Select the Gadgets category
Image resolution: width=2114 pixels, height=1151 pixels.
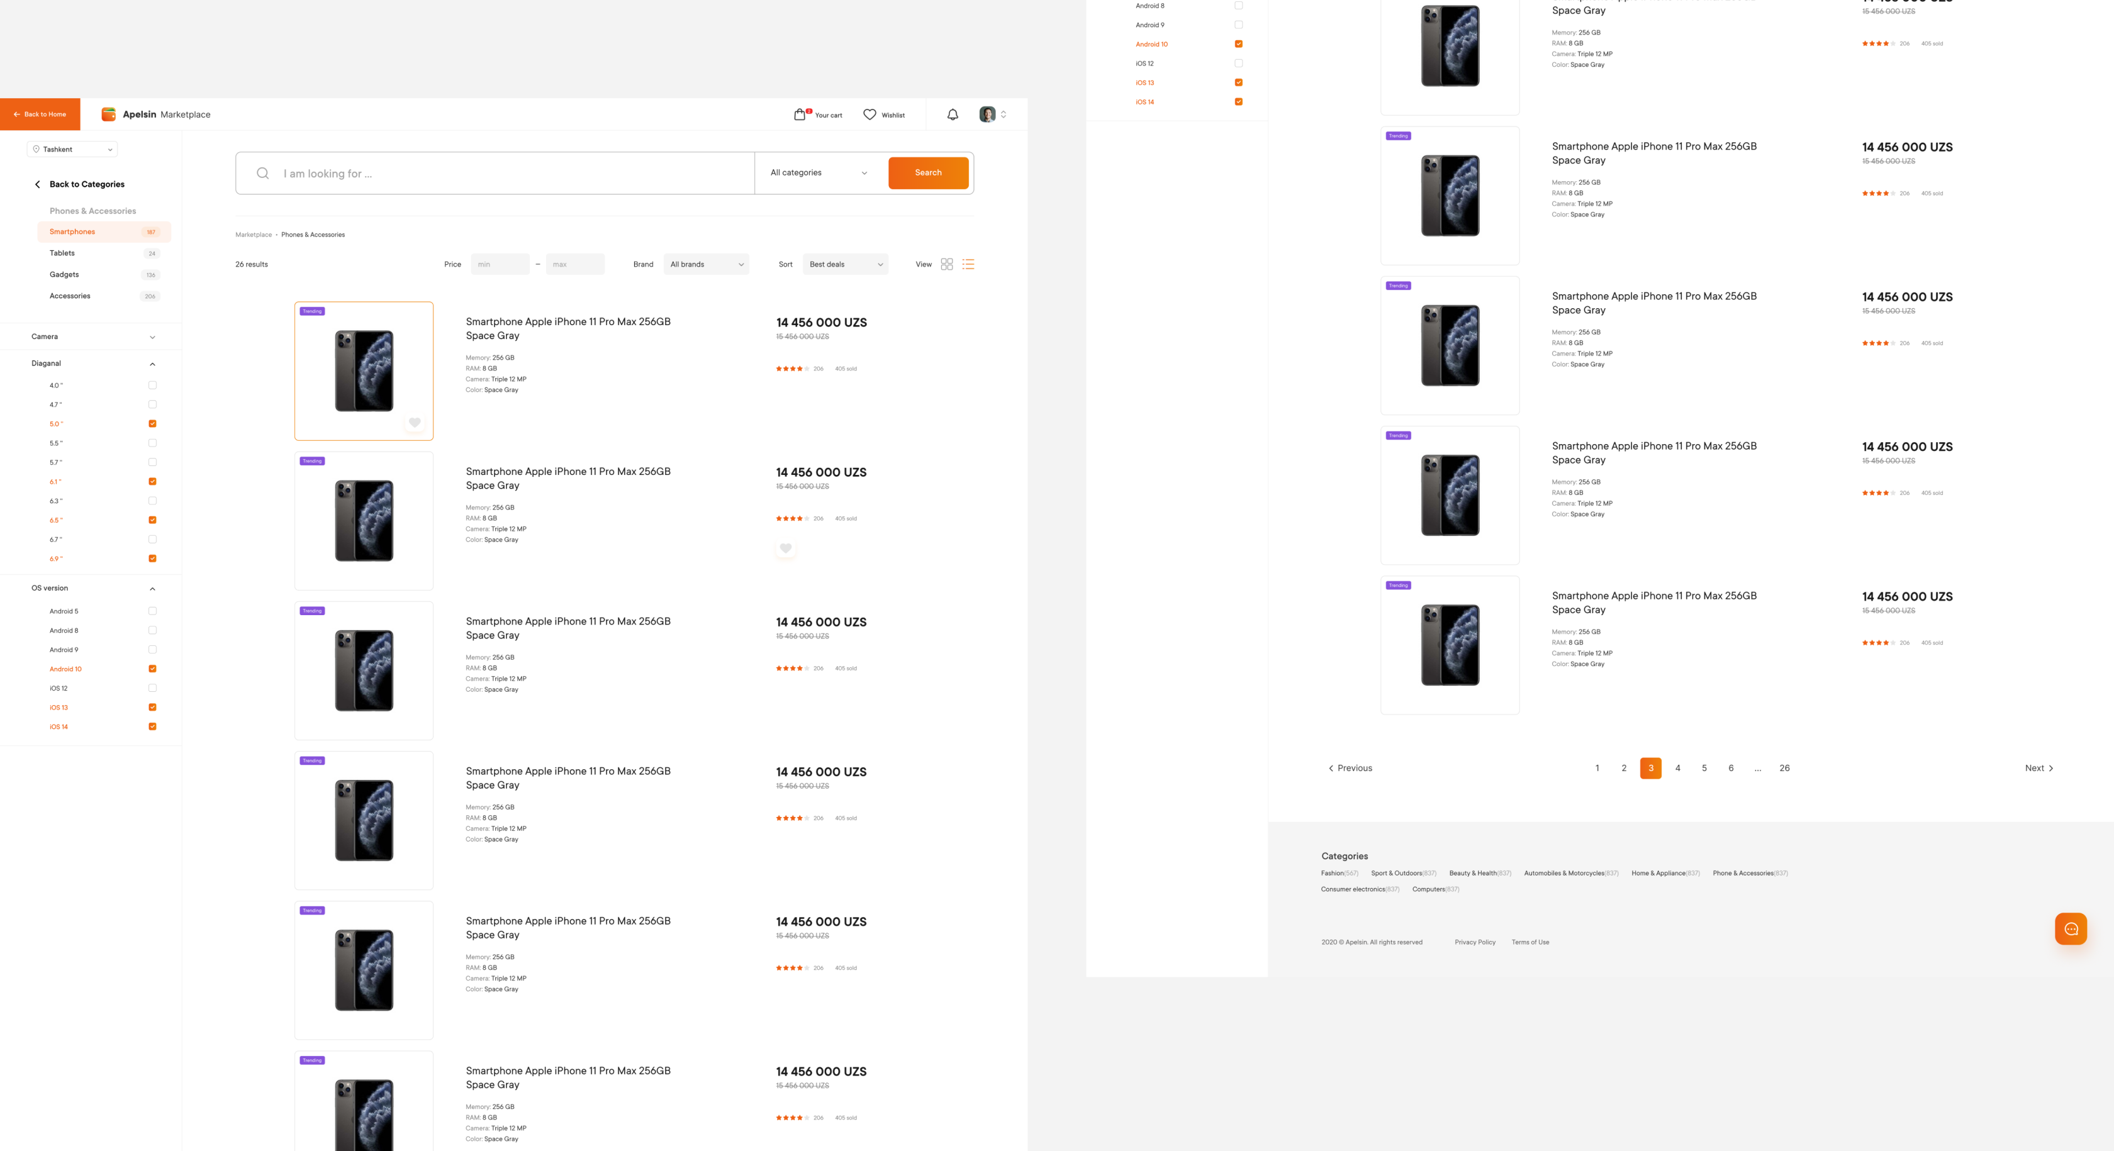[x=104, y=275]
